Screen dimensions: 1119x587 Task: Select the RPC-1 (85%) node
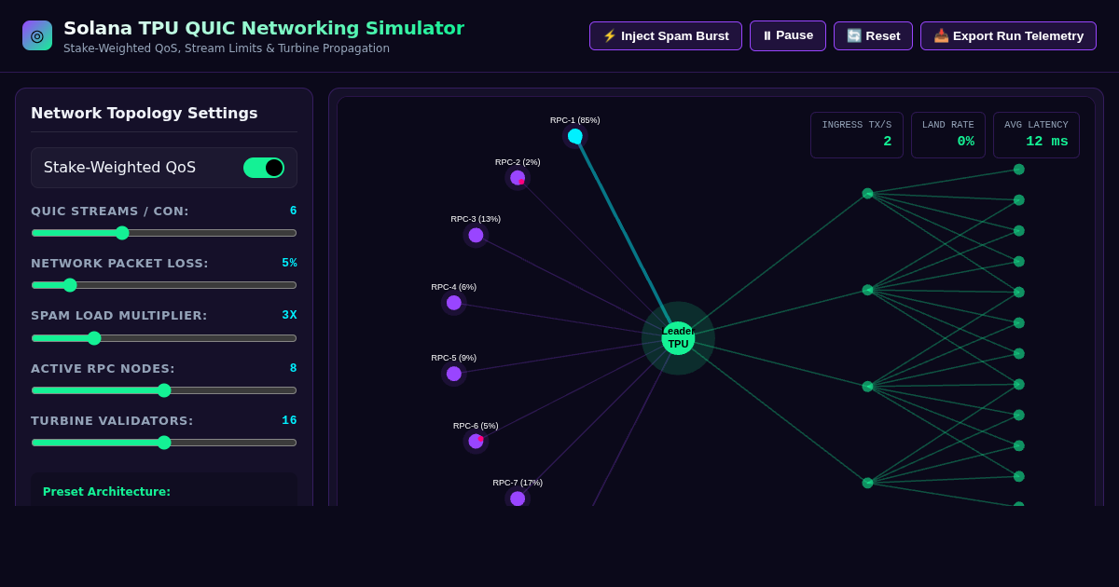(x=575, y=136)
